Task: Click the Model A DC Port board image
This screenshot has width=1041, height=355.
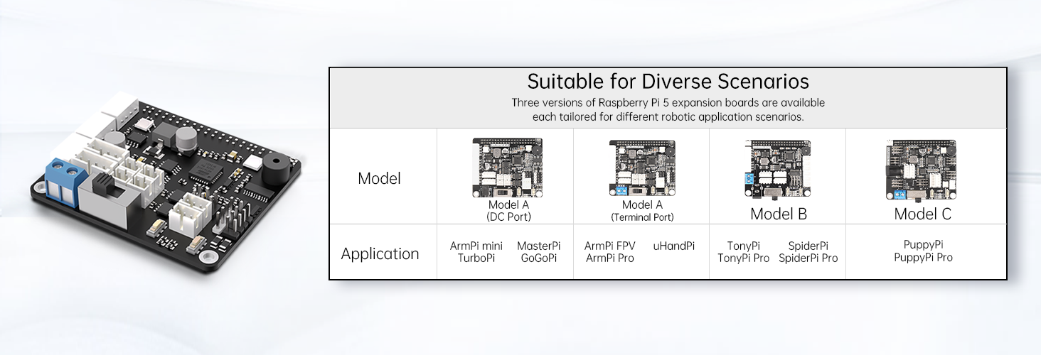Action: point(508,168)
